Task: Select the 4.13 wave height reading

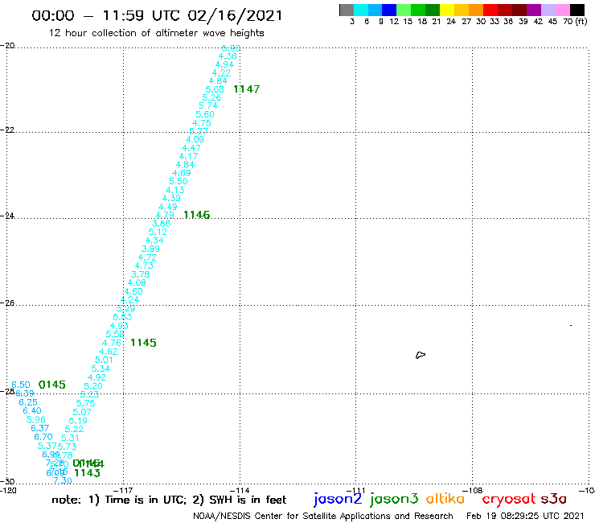Action: (175, 190)
